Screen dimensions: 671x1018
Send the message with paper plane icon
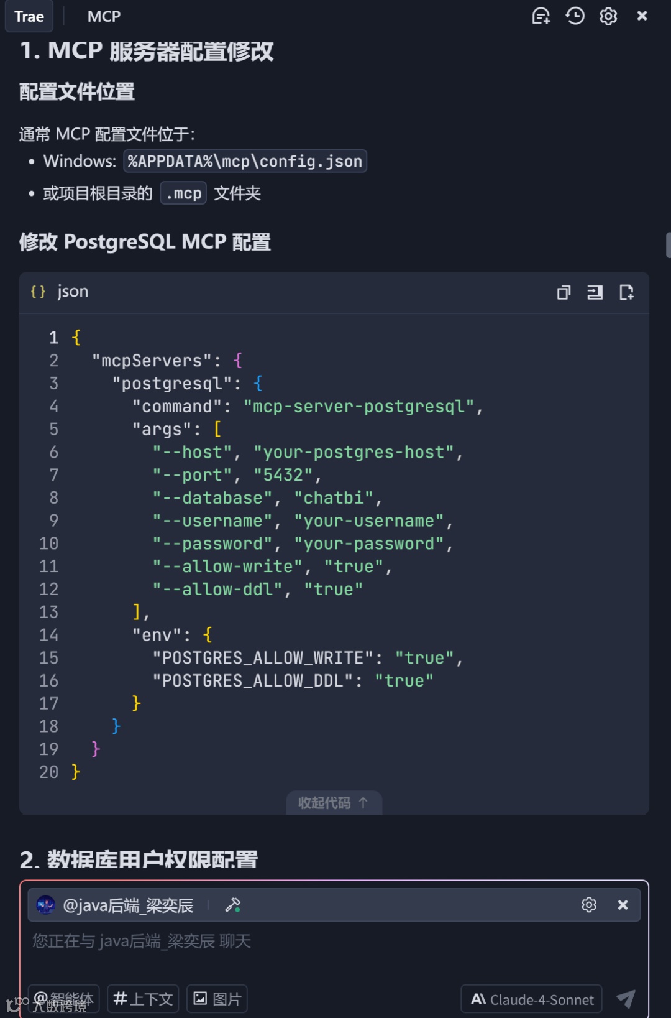[x=626, y=999]
